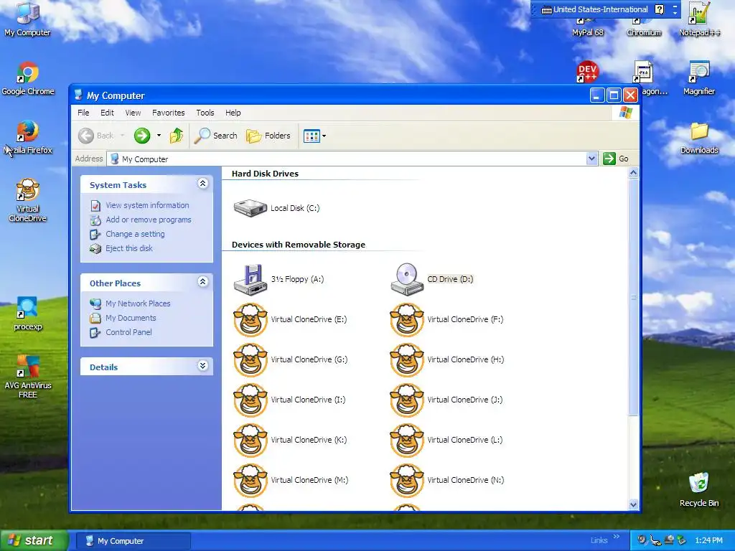
Task: Expand the Details panel
Action: (x=202, y=366)
